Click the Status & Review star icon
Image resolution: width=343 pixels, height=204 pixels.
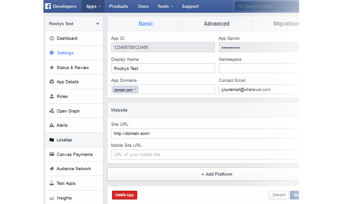52,67
